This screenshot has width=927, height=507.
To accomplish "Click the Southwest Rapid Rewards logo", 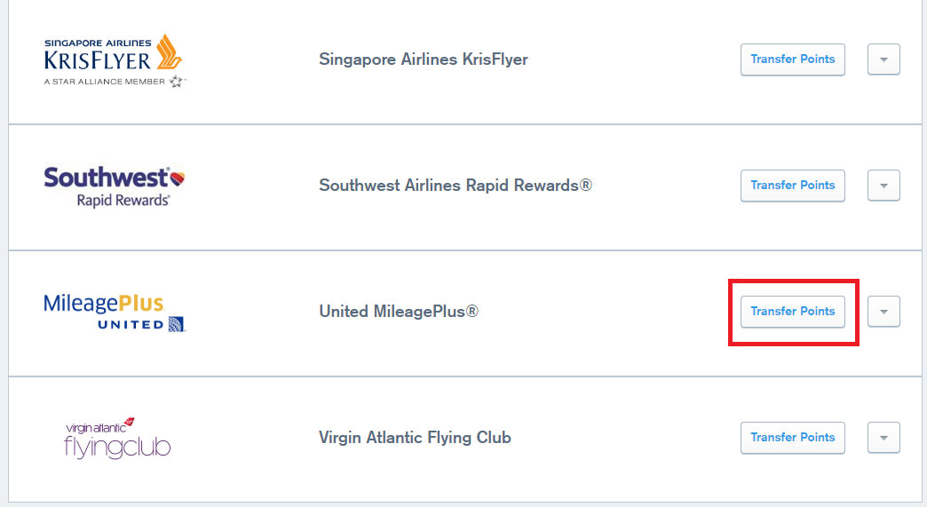I will pos(114,186).
